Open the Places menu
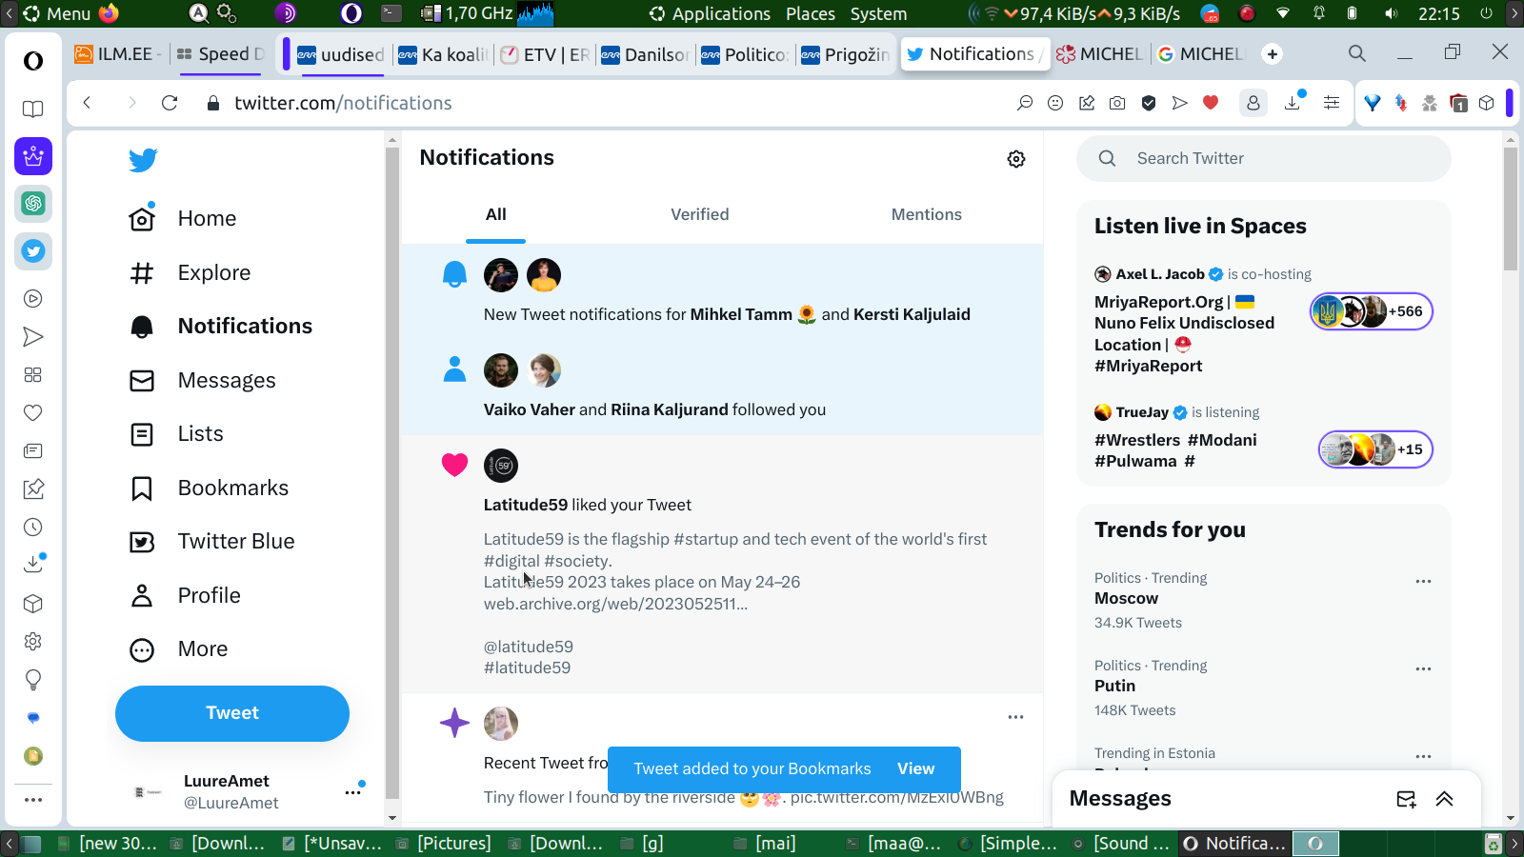 click(811, 13)
